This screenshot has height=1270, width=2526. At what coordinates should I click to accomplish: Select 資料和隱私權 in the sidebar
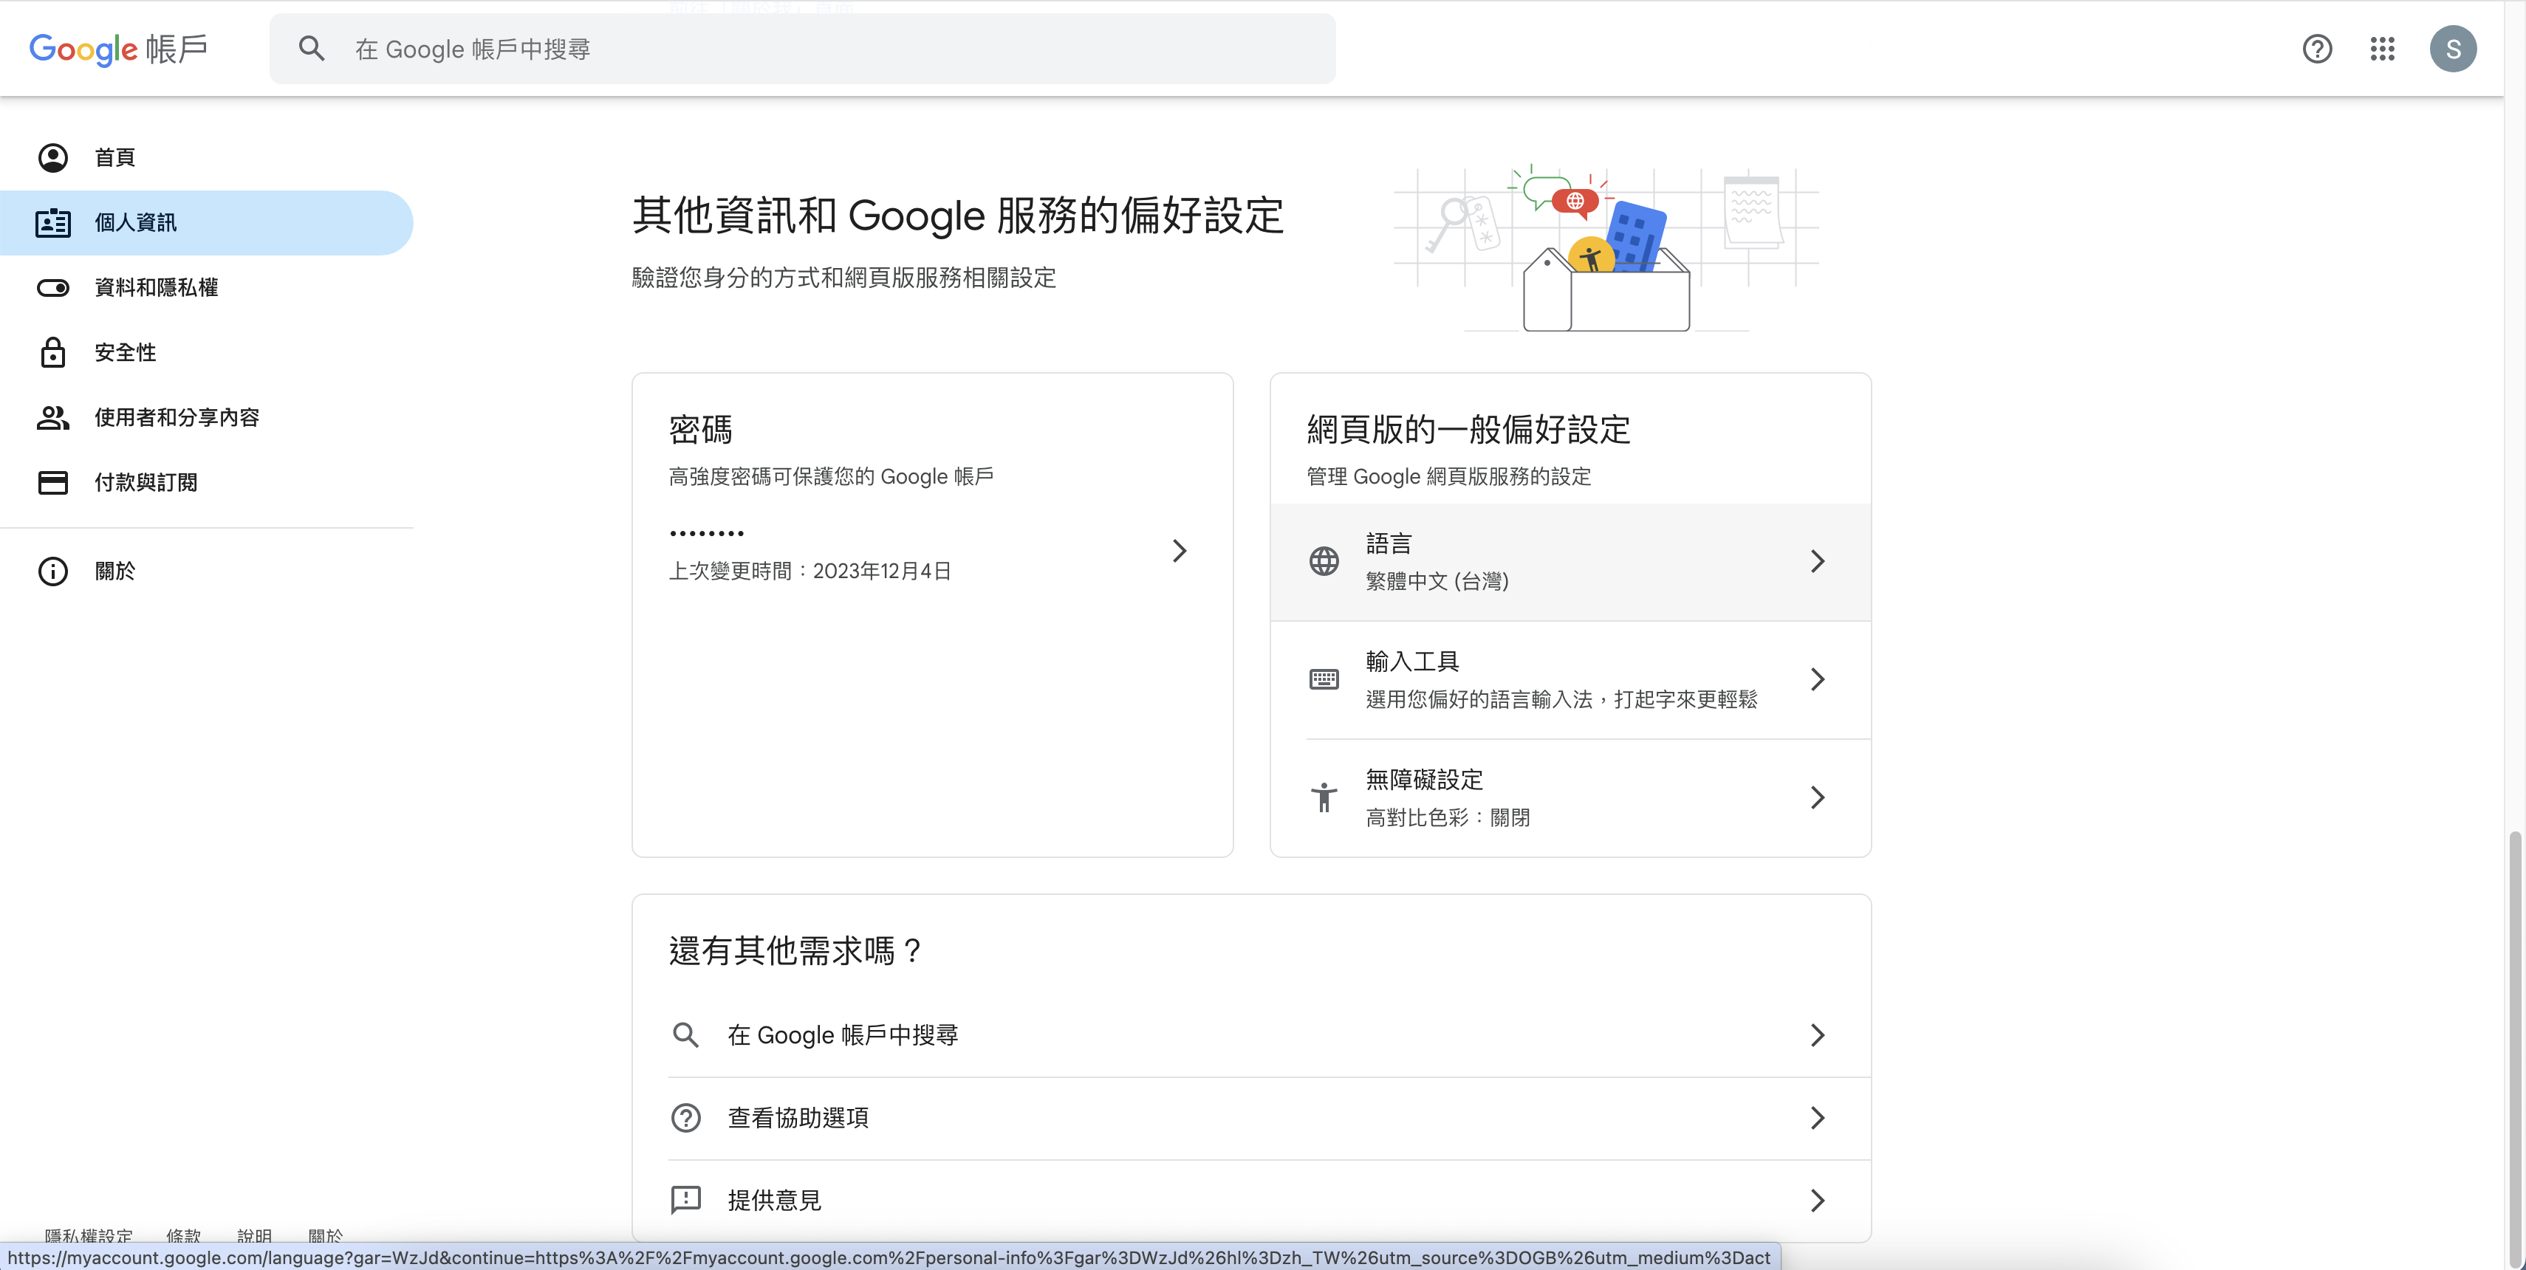(x=156, y=288)
